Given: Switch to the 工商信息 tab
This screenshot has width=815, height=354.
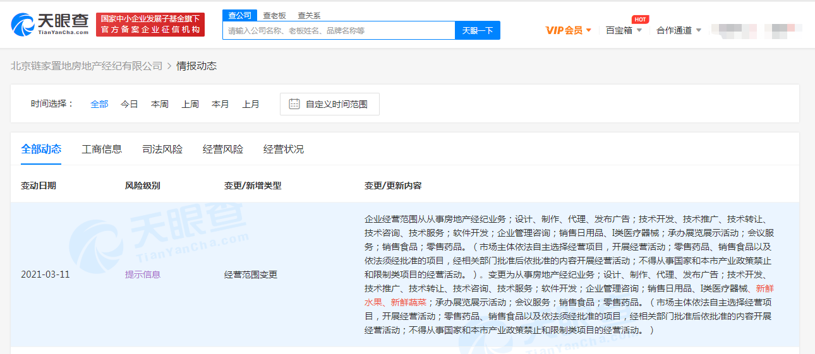Looking at the screenshot, I should pyautogui.click(x=102, y=150).
